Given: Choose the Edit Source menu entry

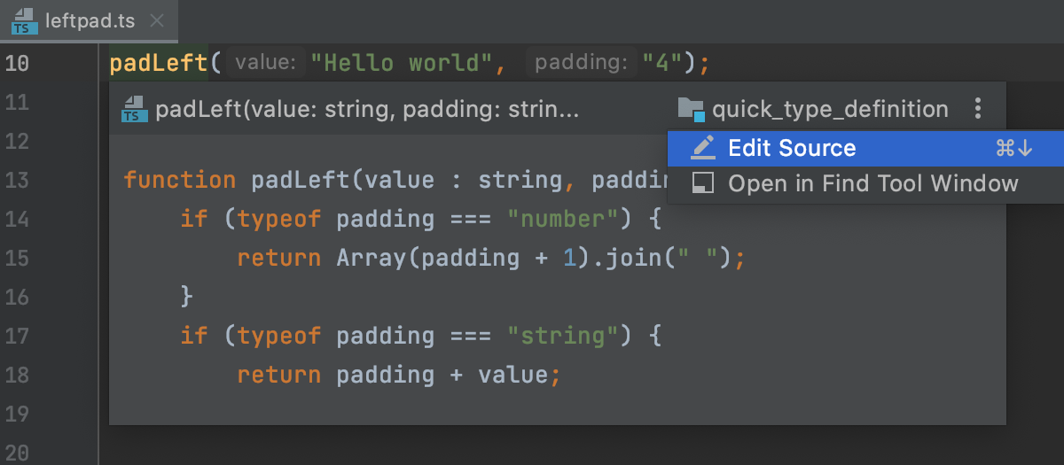Looking at the screenshot, I should [x=792, y=148].
